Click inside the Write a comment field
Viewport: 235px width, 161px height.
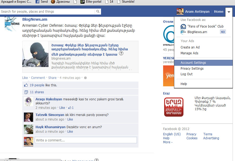point(85,140)
